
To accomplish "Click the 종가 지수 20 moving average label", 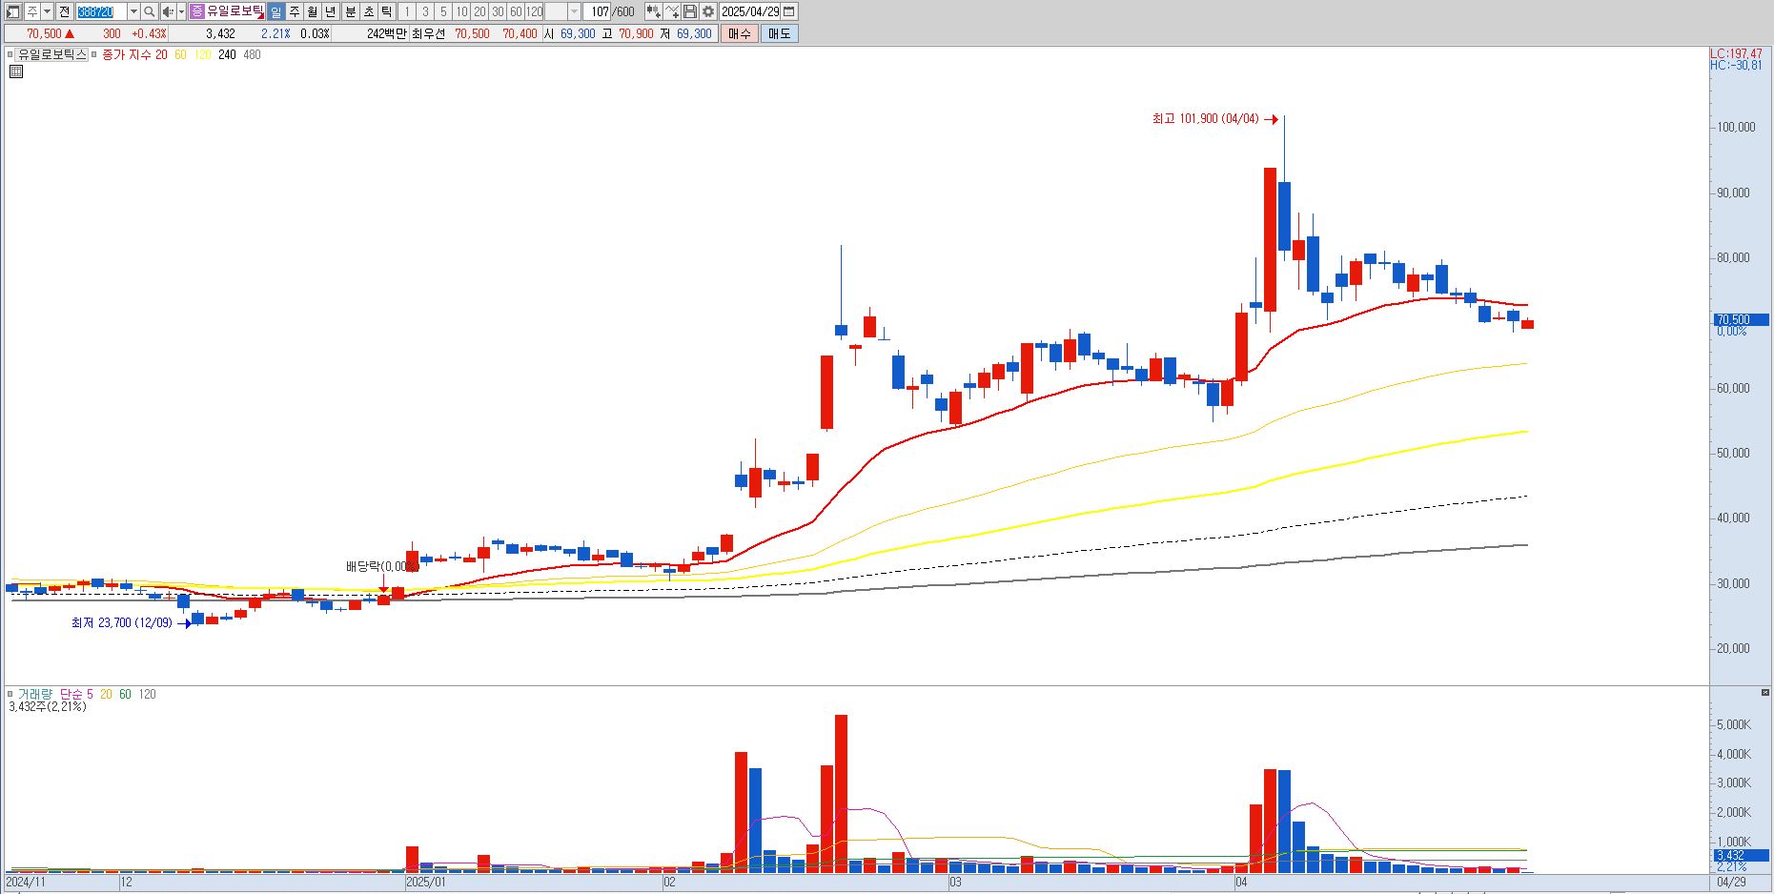I will 134,54.
